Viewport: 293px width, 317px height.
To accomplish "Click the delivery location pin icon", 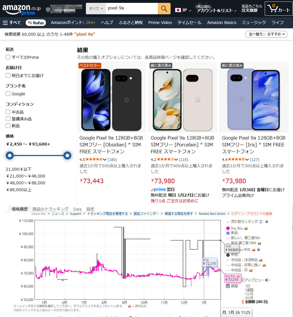I will click(x=48, y=9).
